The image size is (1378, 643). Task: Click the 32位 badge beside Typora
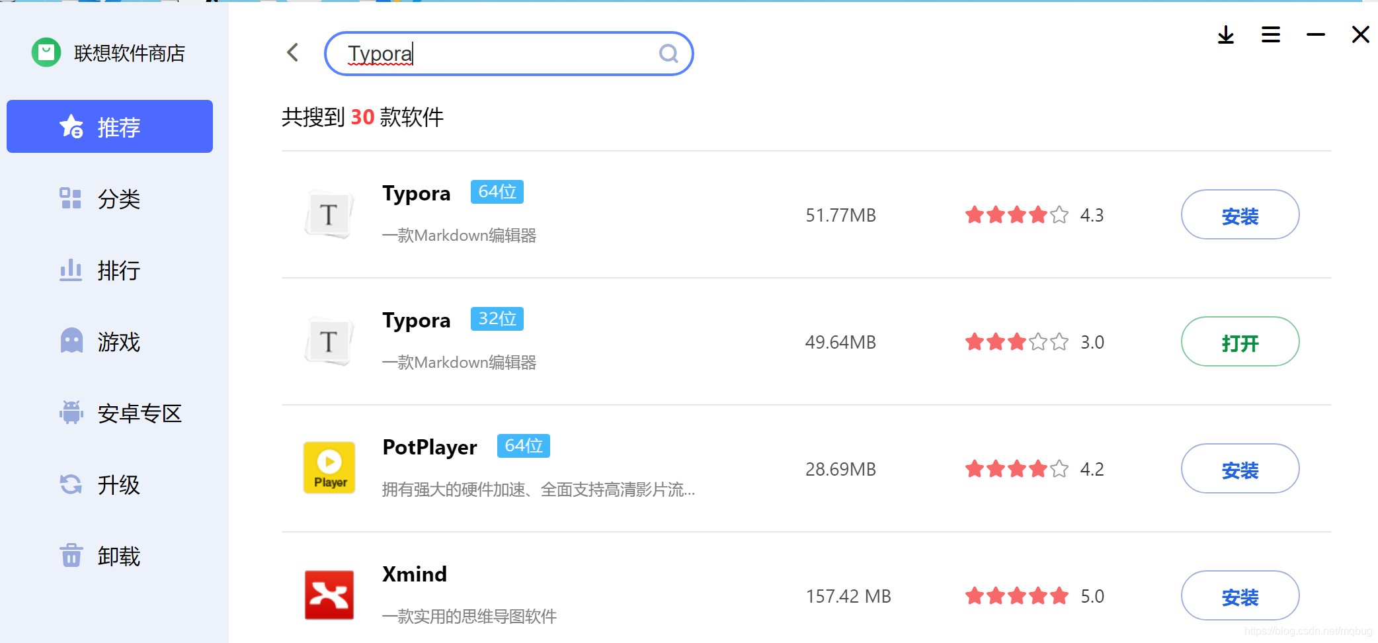(x=497, y=319)
